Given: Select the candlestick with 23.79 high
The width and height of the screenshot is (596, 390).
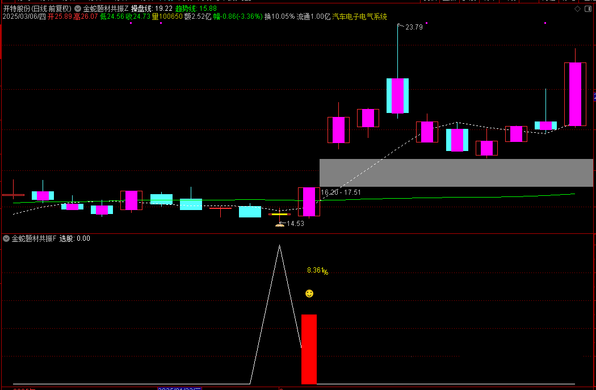Looking at the screenshot, I should point(397,95).
